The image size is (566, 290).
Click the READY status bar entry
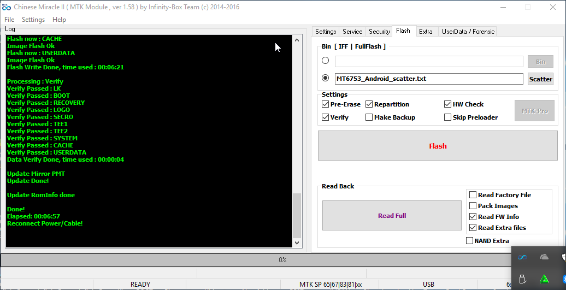tap(140, 284)
